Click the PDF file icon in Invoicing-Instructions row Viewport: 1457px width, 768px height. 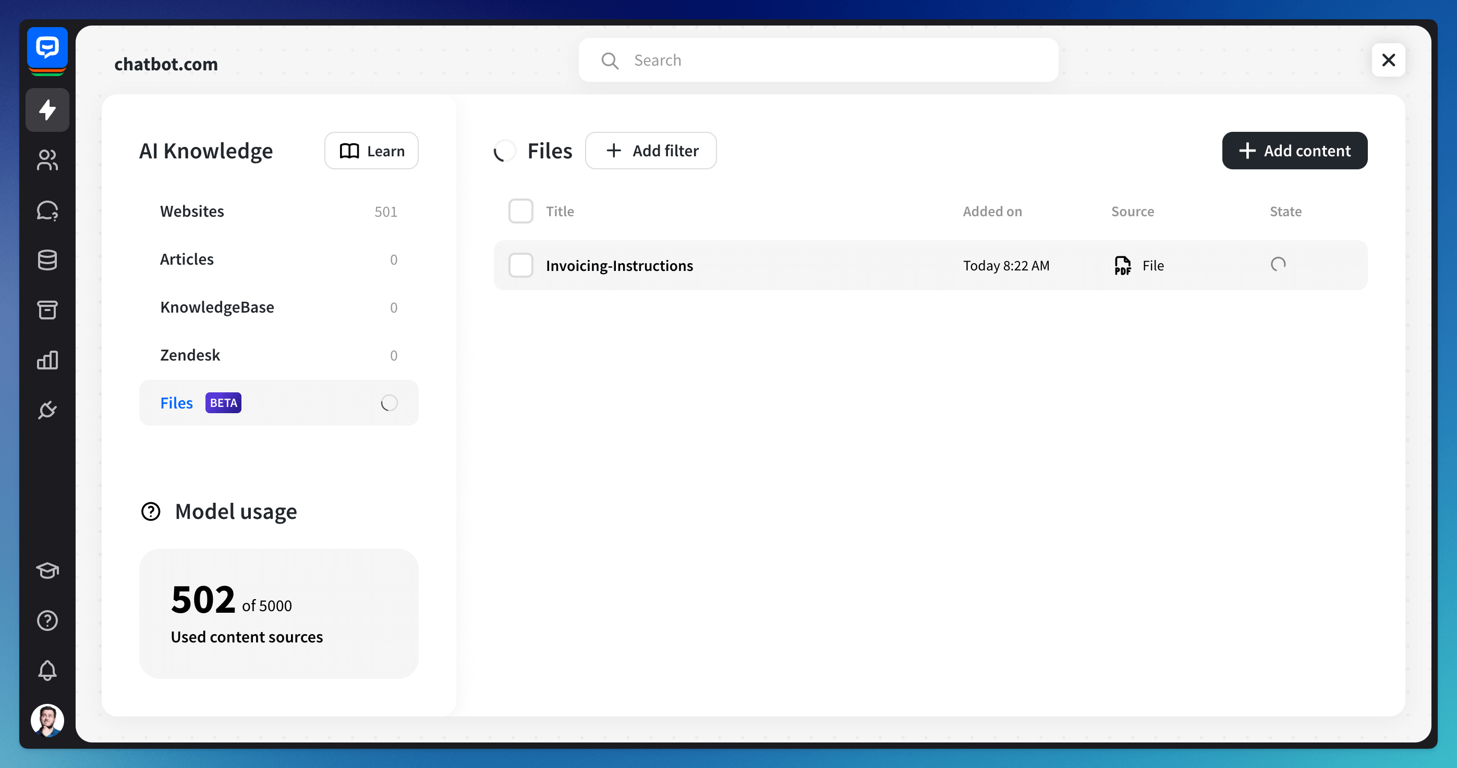[x=1123, y=266]
